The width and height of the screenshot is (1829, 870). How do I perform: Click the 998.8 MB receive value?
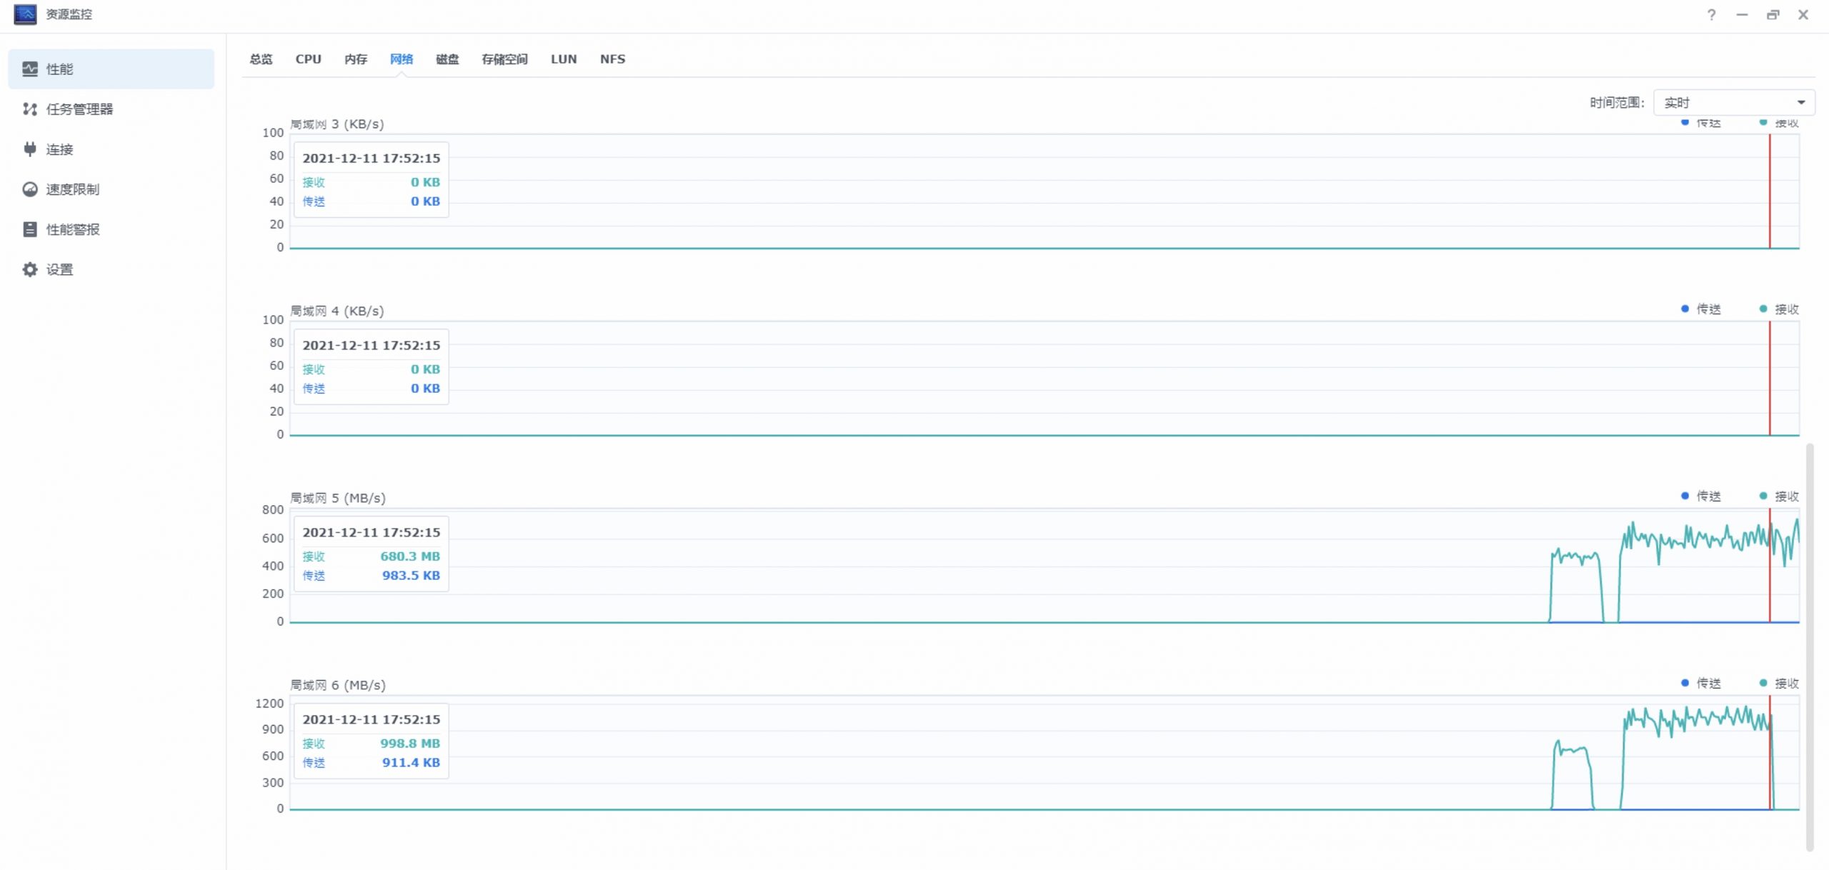(410, 743)
